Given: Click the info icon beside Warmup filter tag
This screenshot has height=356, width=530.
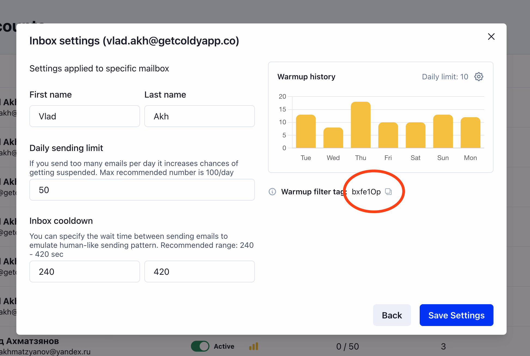Looking at the screenshot, I should 272,192.
